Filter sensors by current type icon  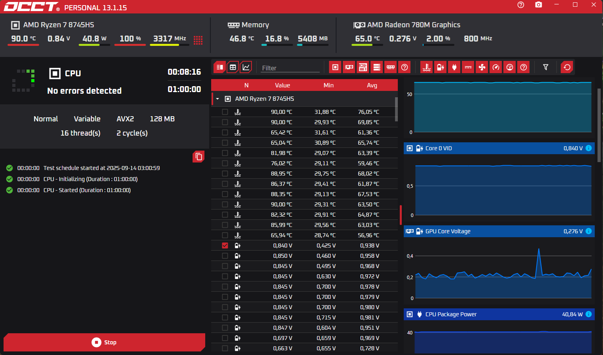(468, 67)
